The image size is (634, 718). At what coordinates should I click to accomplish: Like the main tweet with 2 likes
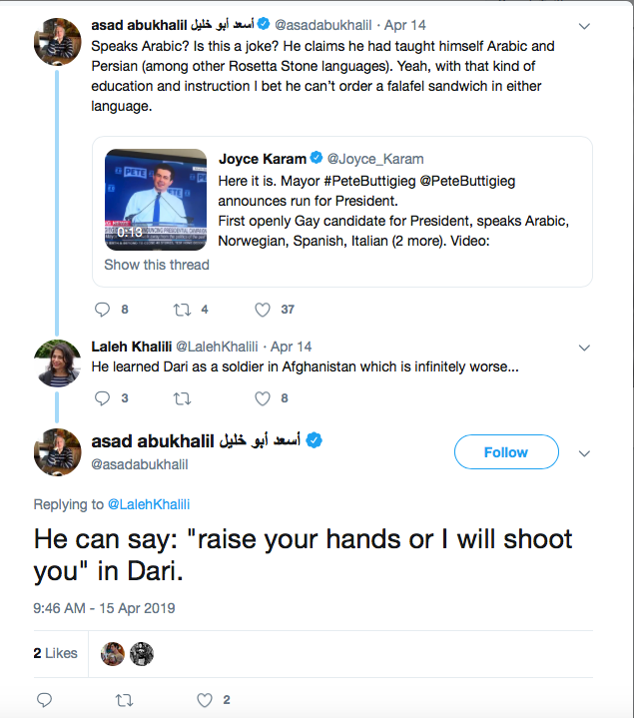pos(205,700)
